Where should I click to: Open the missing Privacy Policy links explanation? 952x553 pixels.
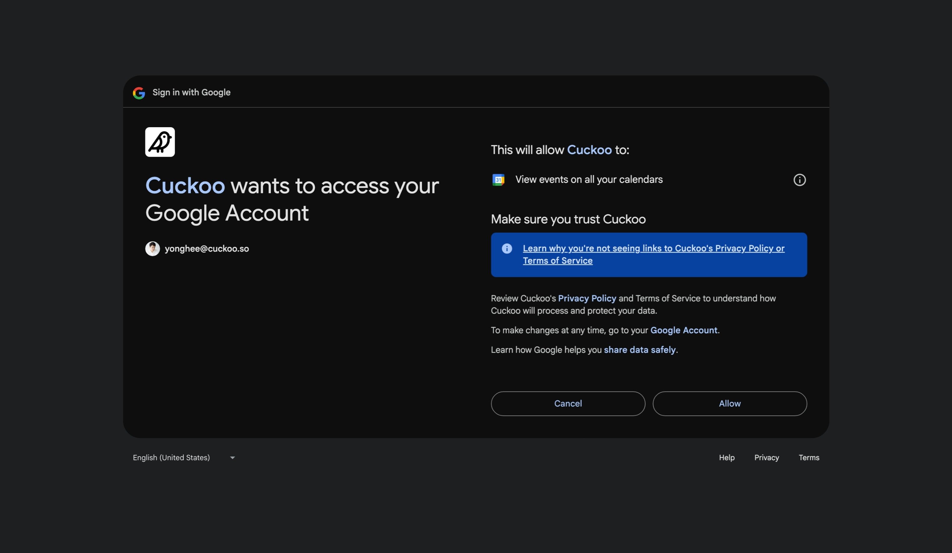point(654,254)
